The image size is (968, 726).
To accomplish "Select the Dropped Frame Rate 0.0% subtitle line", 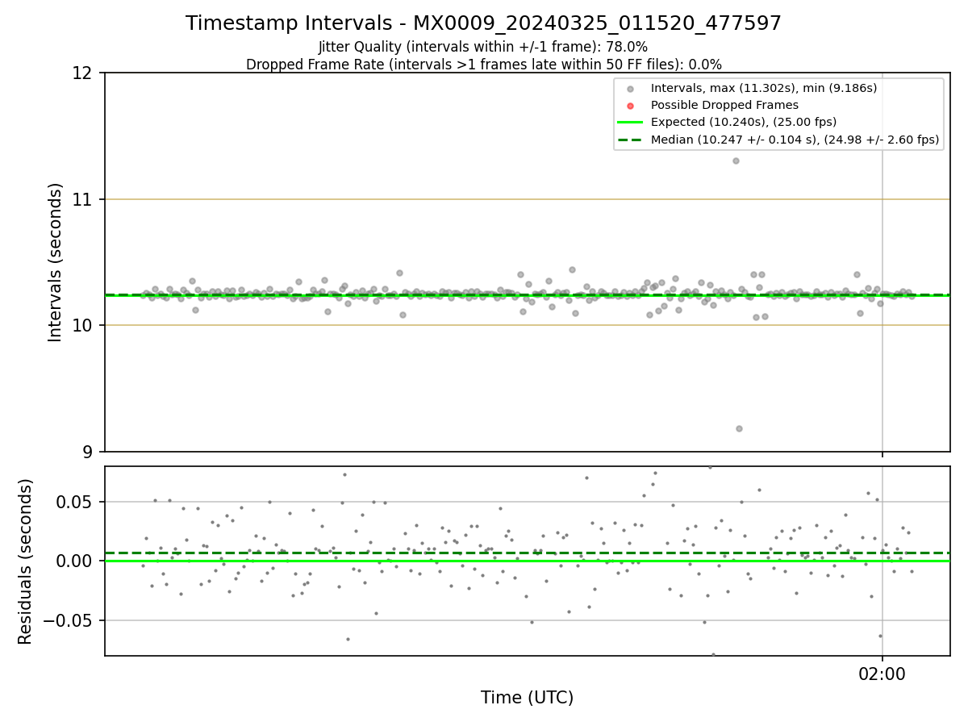I will (x=483, y=65).
